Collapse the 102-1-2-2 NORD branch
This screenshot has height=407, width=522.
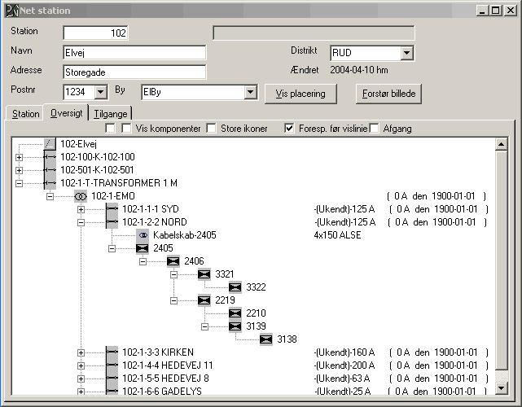[x=81, y=222]
